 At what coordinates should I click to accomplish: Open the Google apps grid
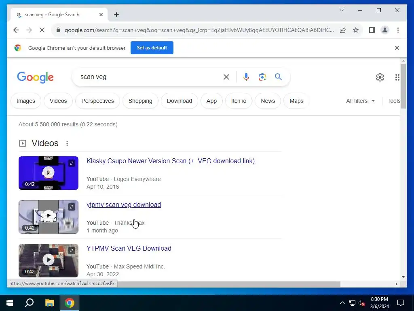[397, 77]
